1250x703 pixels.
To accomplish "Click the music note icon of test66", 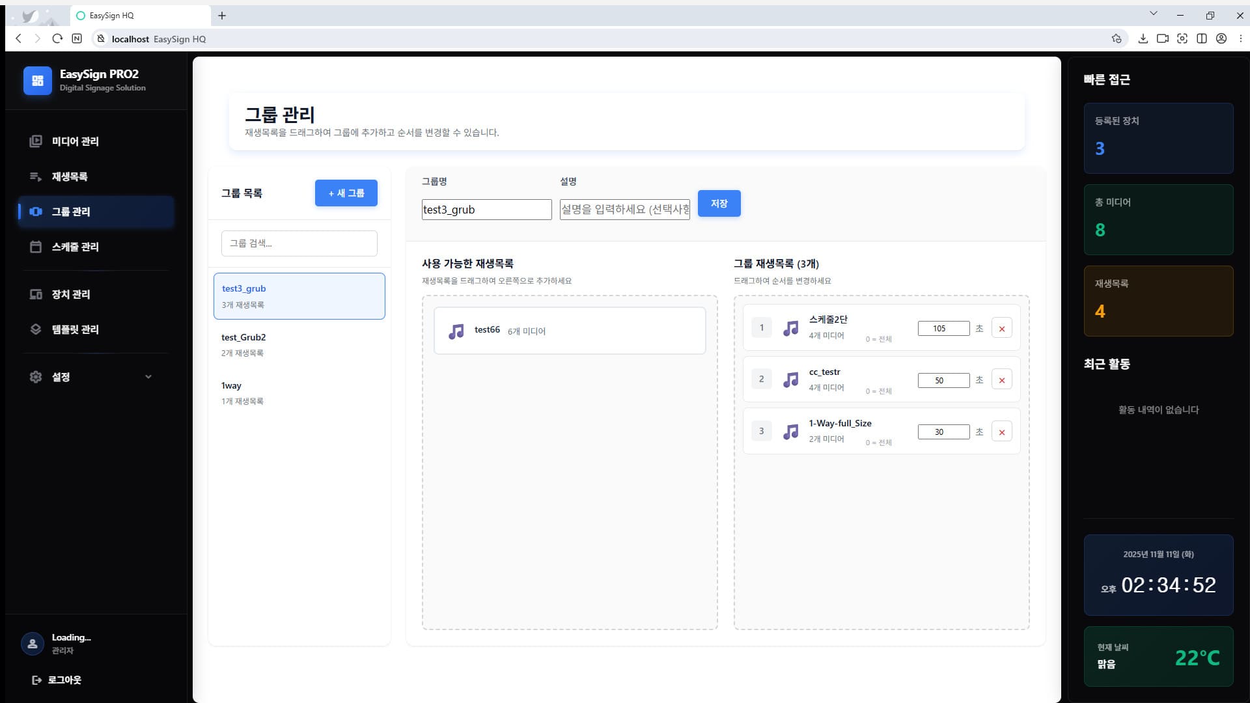I will coord(456,331).
